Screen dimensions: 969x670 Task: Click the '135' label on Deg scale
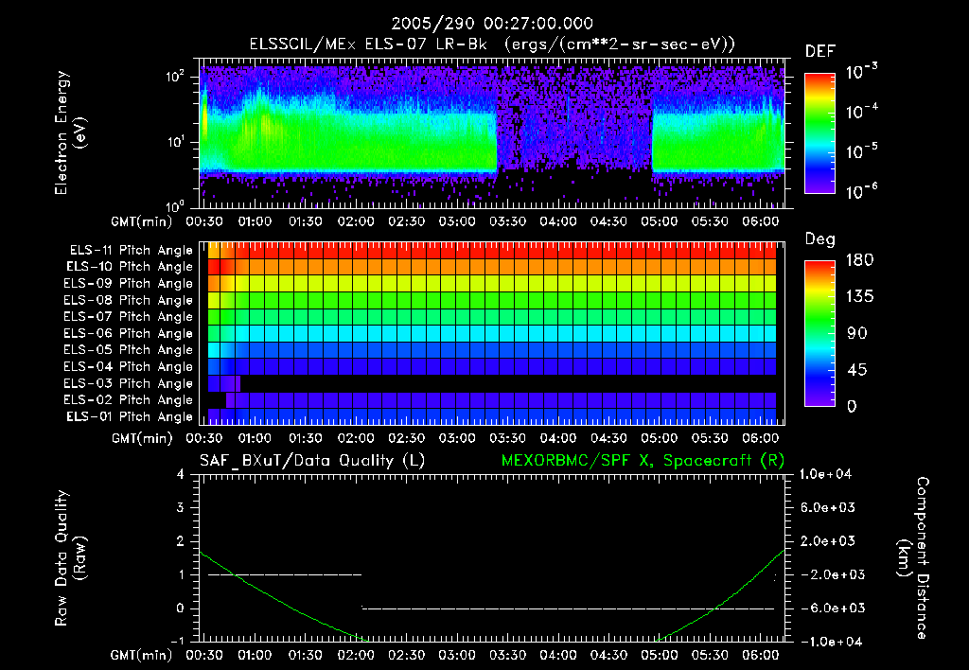point(859,297)
